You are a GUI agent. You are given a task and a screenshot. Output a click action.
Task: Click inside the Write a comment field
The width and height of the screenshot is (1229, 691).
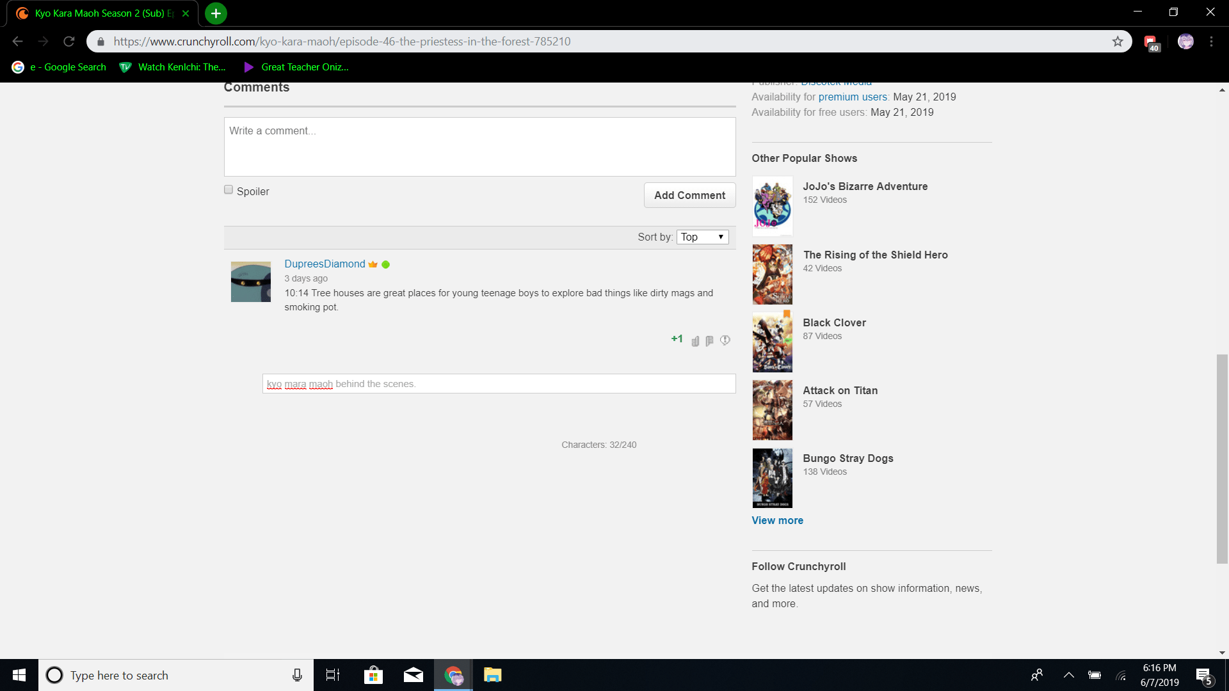tap(479, 146)
